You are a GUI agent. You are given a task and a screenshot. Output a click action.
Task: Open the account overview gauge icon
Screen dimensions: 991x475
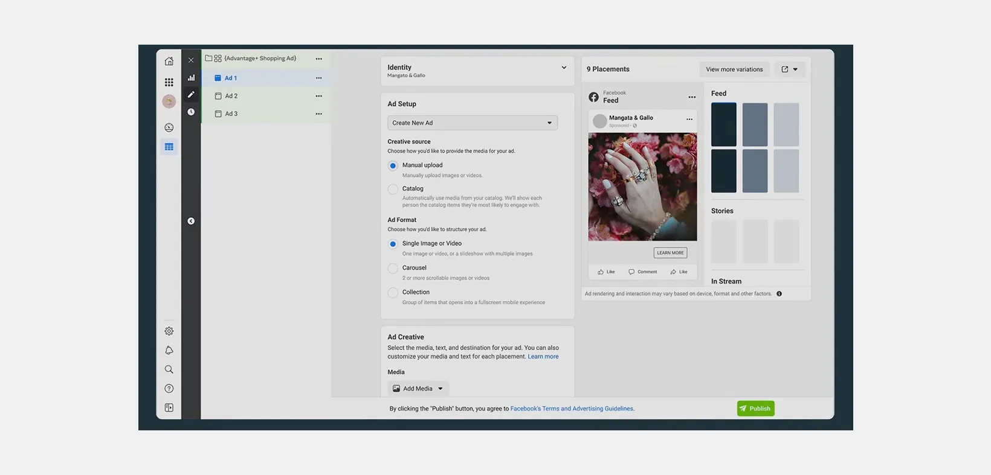[169, 127]
